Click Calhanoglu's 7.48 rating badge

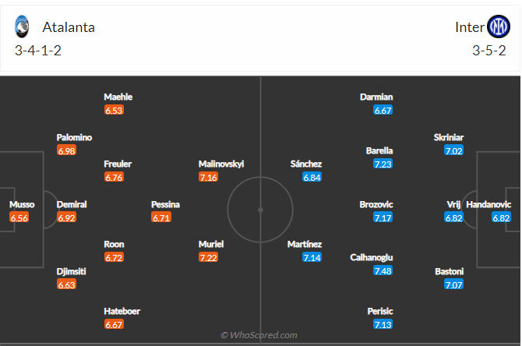[383, 270]
